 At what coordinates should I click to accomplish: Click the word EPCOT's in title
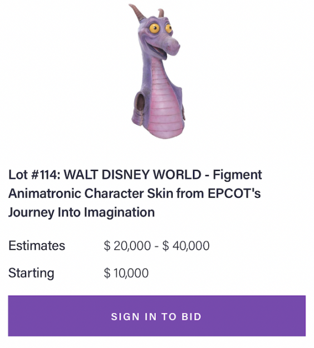click(234, 193)
